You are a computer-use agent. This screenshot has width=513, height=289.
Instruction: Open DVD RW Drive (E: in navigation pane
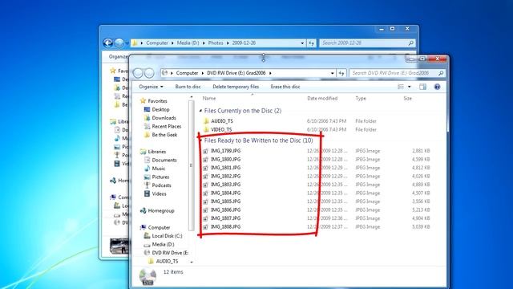(170, 253)
